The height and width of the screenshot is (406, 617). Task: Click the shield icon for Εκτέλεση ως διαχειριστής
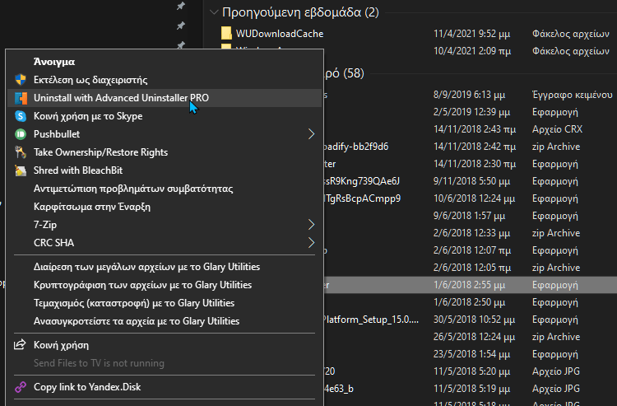21,80
